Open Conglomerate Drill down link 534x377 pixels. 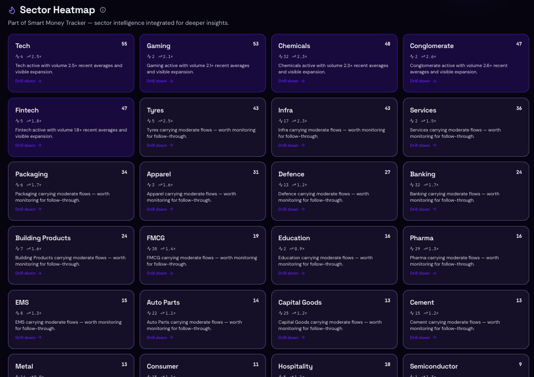click(423, 81)
